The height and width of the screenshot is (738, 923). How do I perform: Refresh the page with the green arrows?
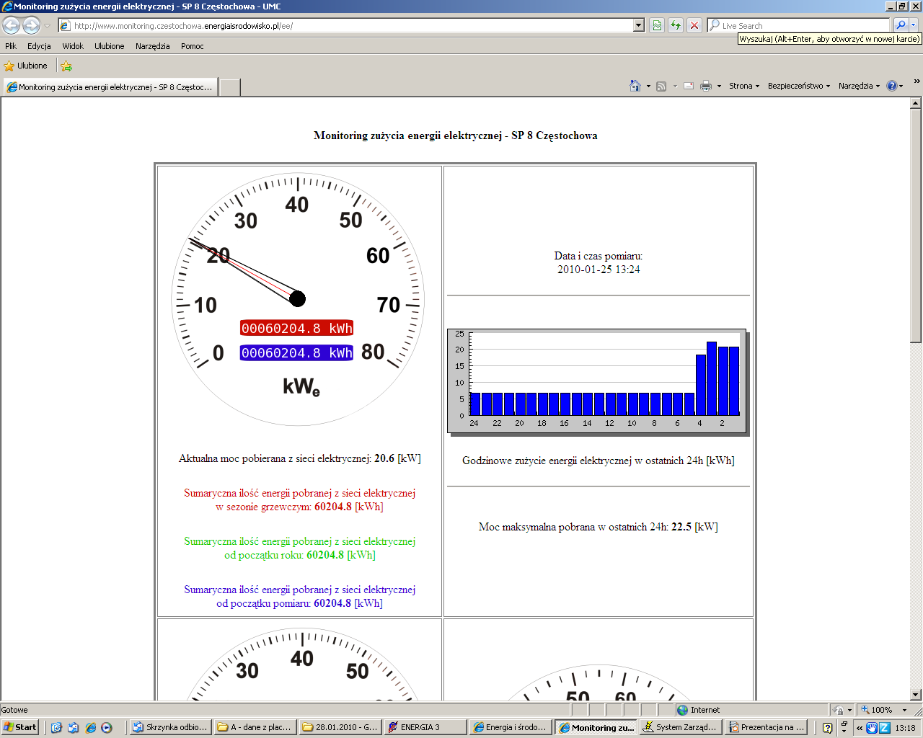[676, 25]
